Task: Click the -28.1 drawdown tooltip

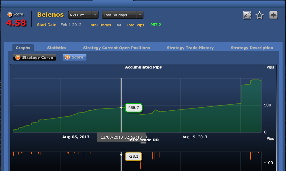Action: click(133, 156)
